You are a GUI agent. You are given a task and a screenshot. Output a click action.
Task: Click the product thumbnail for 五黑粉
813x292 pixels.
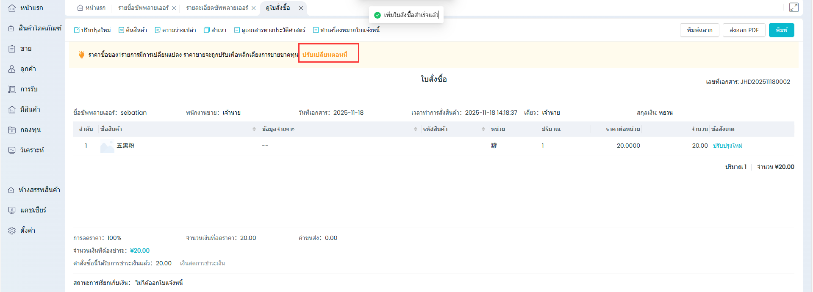coord(107,146)
